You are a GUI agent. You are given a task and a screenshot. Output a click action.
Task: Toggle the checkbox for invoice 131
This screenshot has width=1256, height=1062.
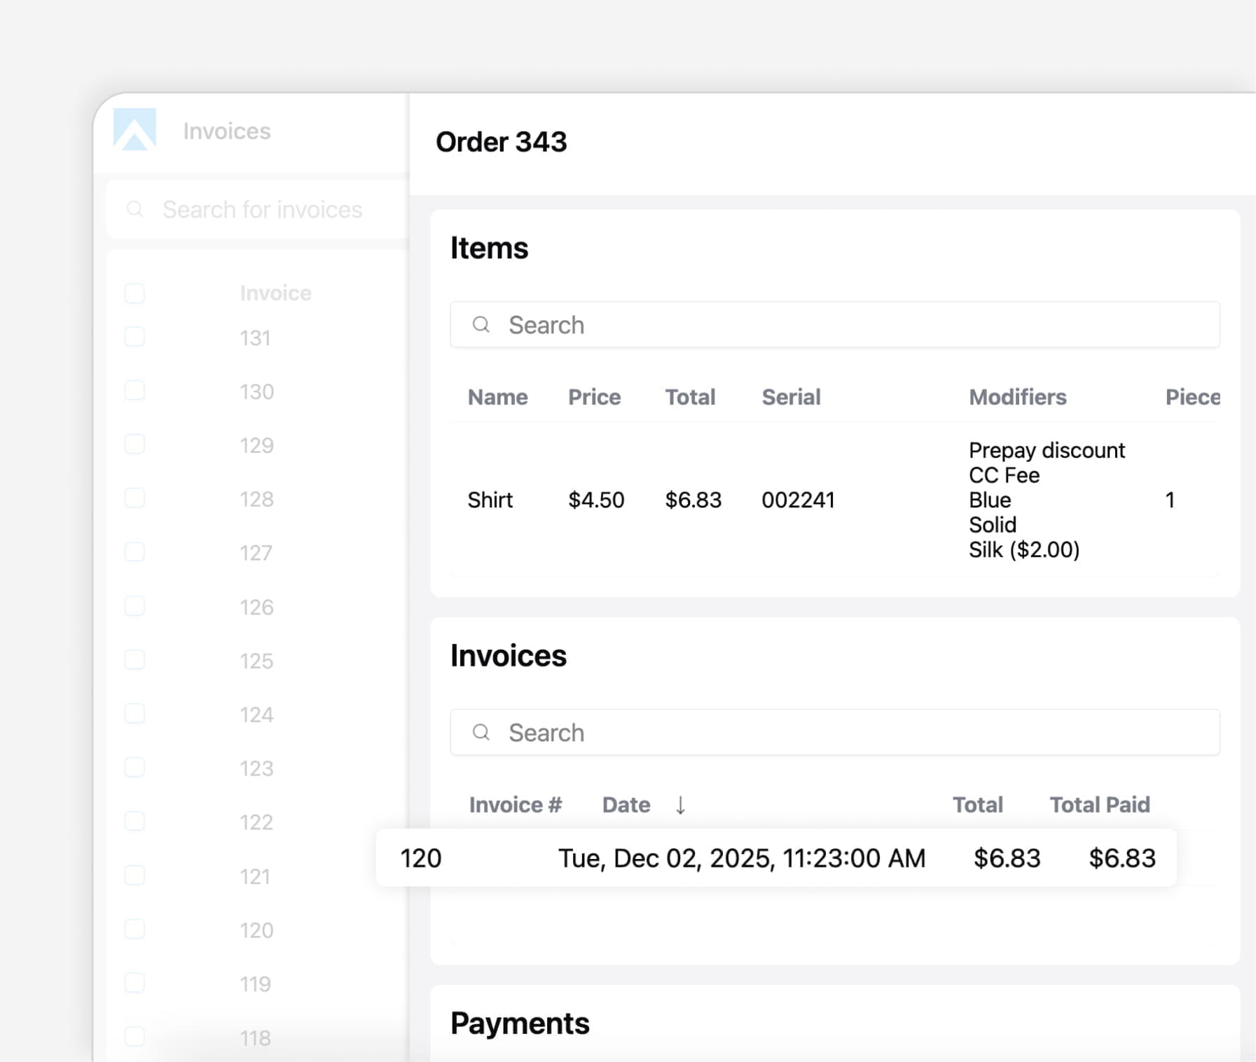point(134,336)
